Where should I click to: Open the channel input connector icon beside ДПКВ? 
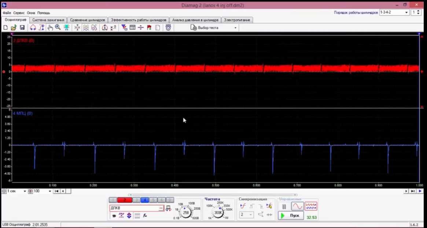click(168, 208)
